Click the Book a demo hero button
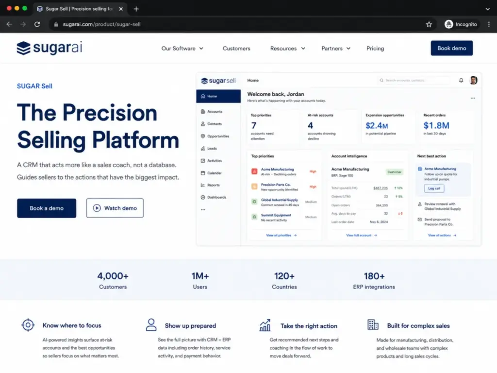 tap(47, 208)
